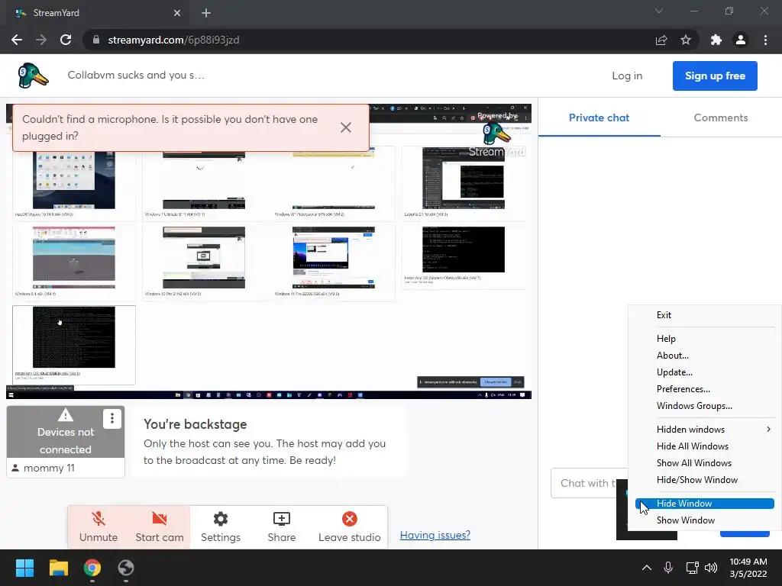The image size is (782, 586).
Task: Start the camera
Action: [x=160, y=527]
